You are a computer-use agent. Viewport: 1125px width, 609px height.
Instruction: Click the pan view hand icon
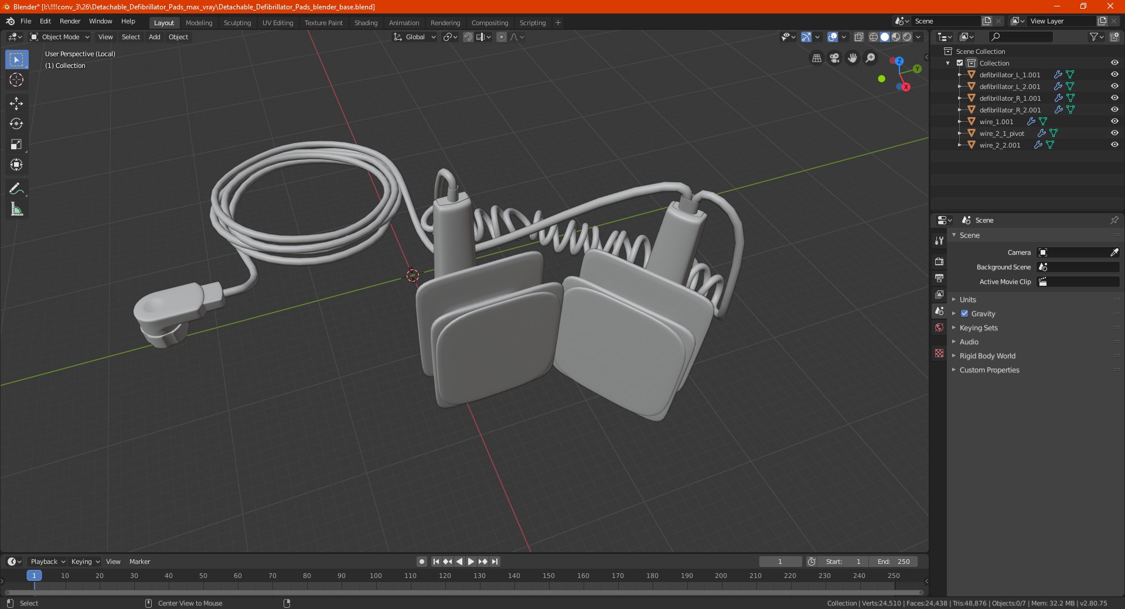(853, 58)
